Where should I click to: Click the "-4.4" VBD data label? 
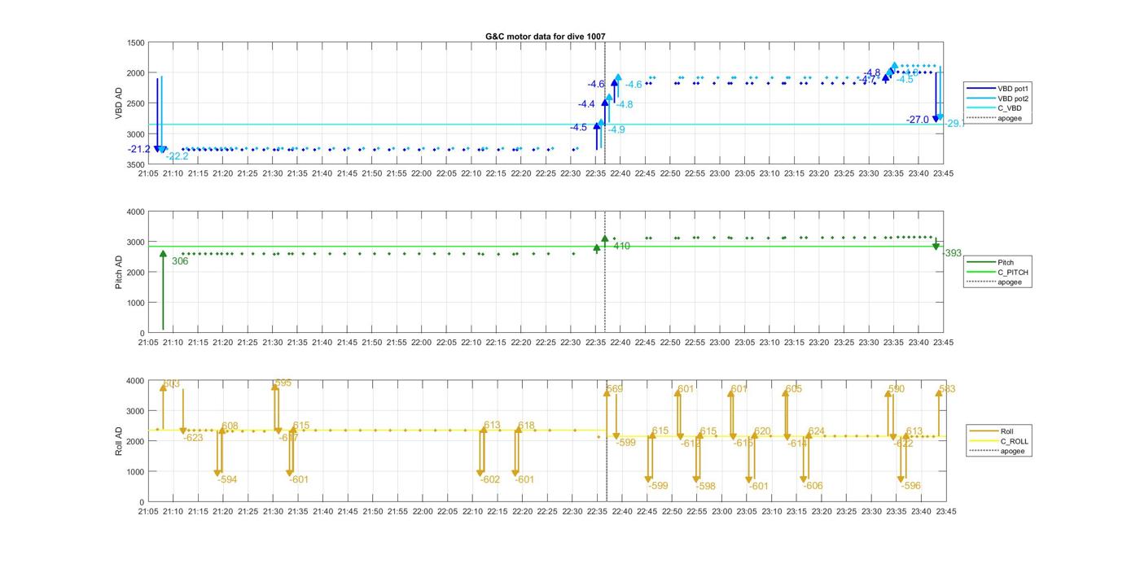pos(586,104)
